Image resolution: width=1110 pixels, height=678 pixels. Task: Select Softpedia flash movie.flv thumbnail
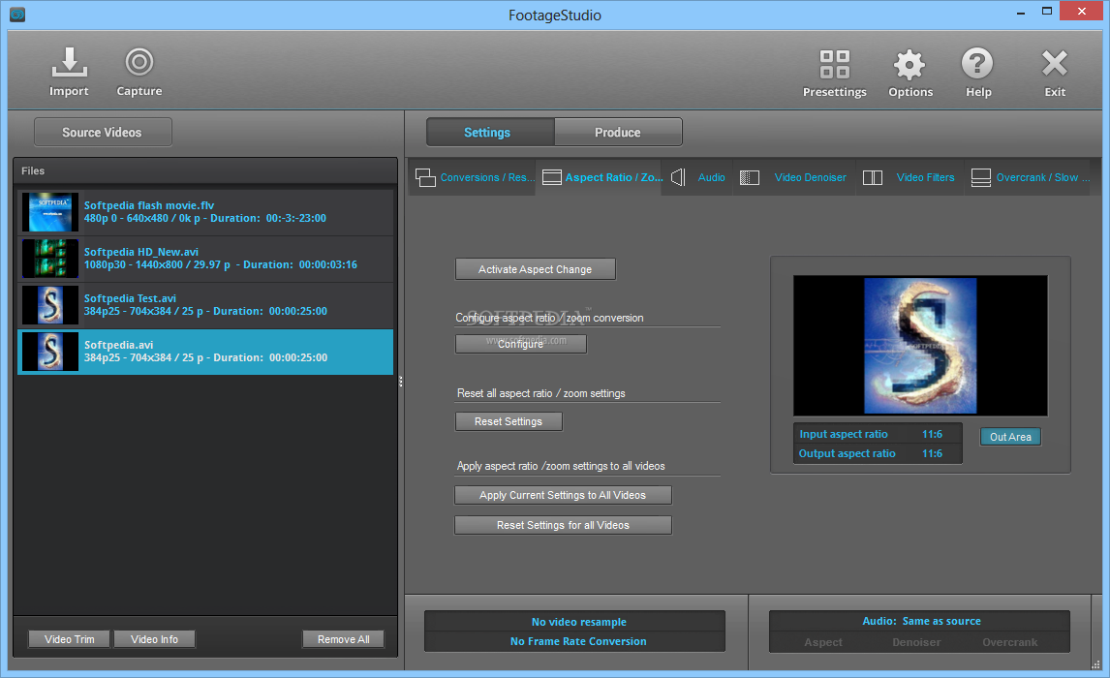point(49,212)
